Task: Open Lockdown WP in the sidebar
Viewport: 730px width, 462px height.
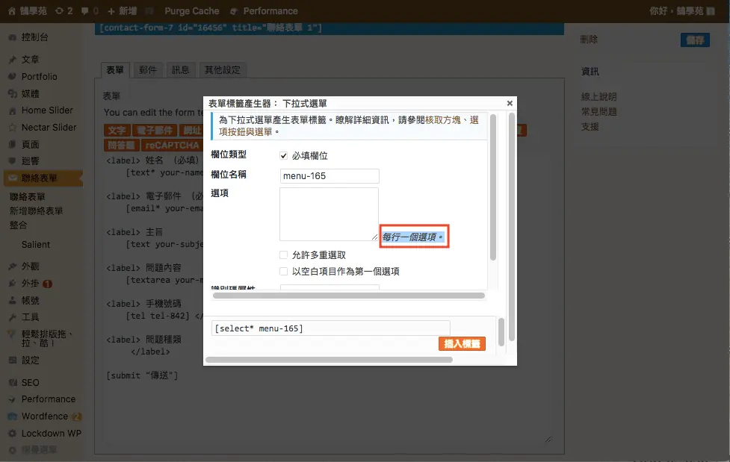Action: click(52, 434)
